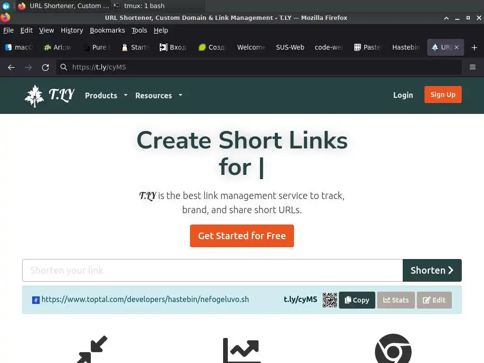The image size is (484, 363).
Task: Copy the t.ly/cyMS short link
Action: click(x=357, y=300)
